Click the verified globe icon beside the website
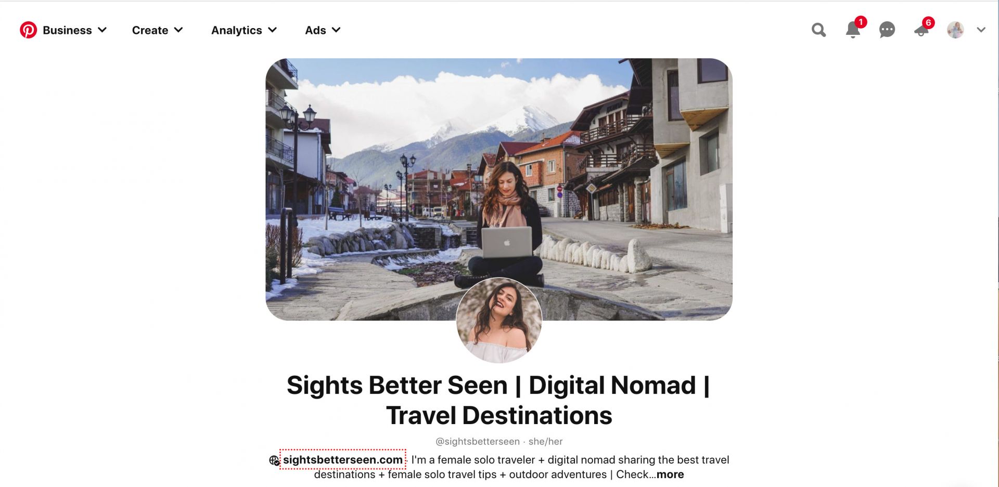The width and height of the screenshot is (999, 487). coord(274,460)
